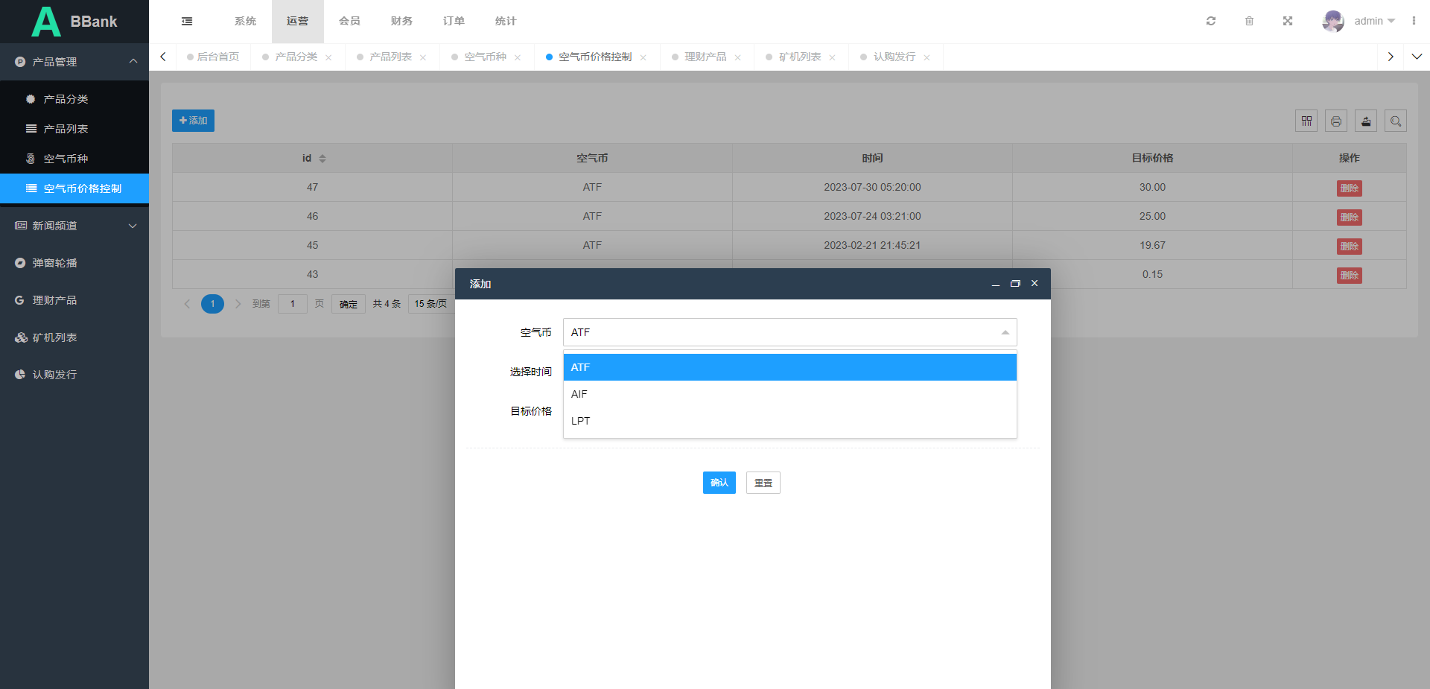
Task: Delete the row with id 47
Action: pyautogui.click(x=1349, y=188)
